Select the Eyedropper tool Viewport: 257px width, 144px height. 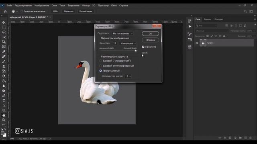pyautogui.click(x=4, y=52)
